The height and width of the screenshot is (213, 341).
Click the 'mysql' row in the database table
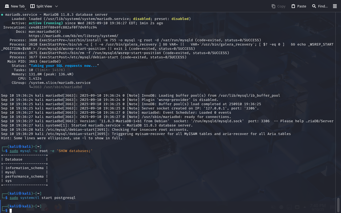(x=25, y=172)
